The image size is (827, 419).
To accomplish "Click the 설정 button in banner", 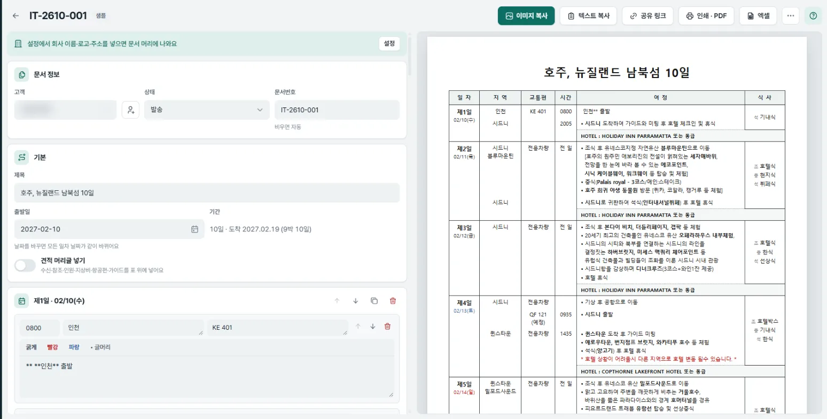I will [x=389, y=44].
